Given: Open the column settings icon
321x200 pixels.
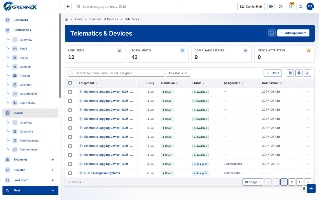Looking at the screenshot, I should coord(299,73).
